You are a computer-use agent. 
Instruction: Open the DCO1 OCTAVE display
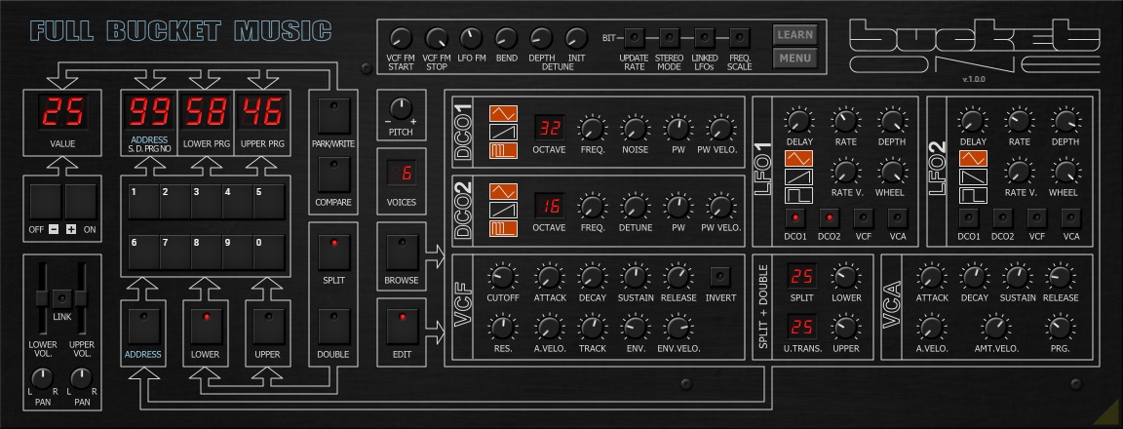550,129
